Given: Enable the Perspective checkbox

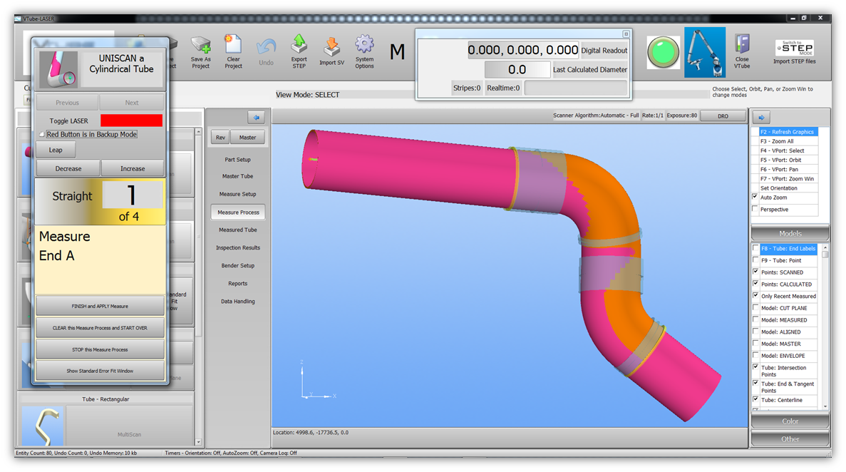Looking at the screenshot, I should point(755,209).
